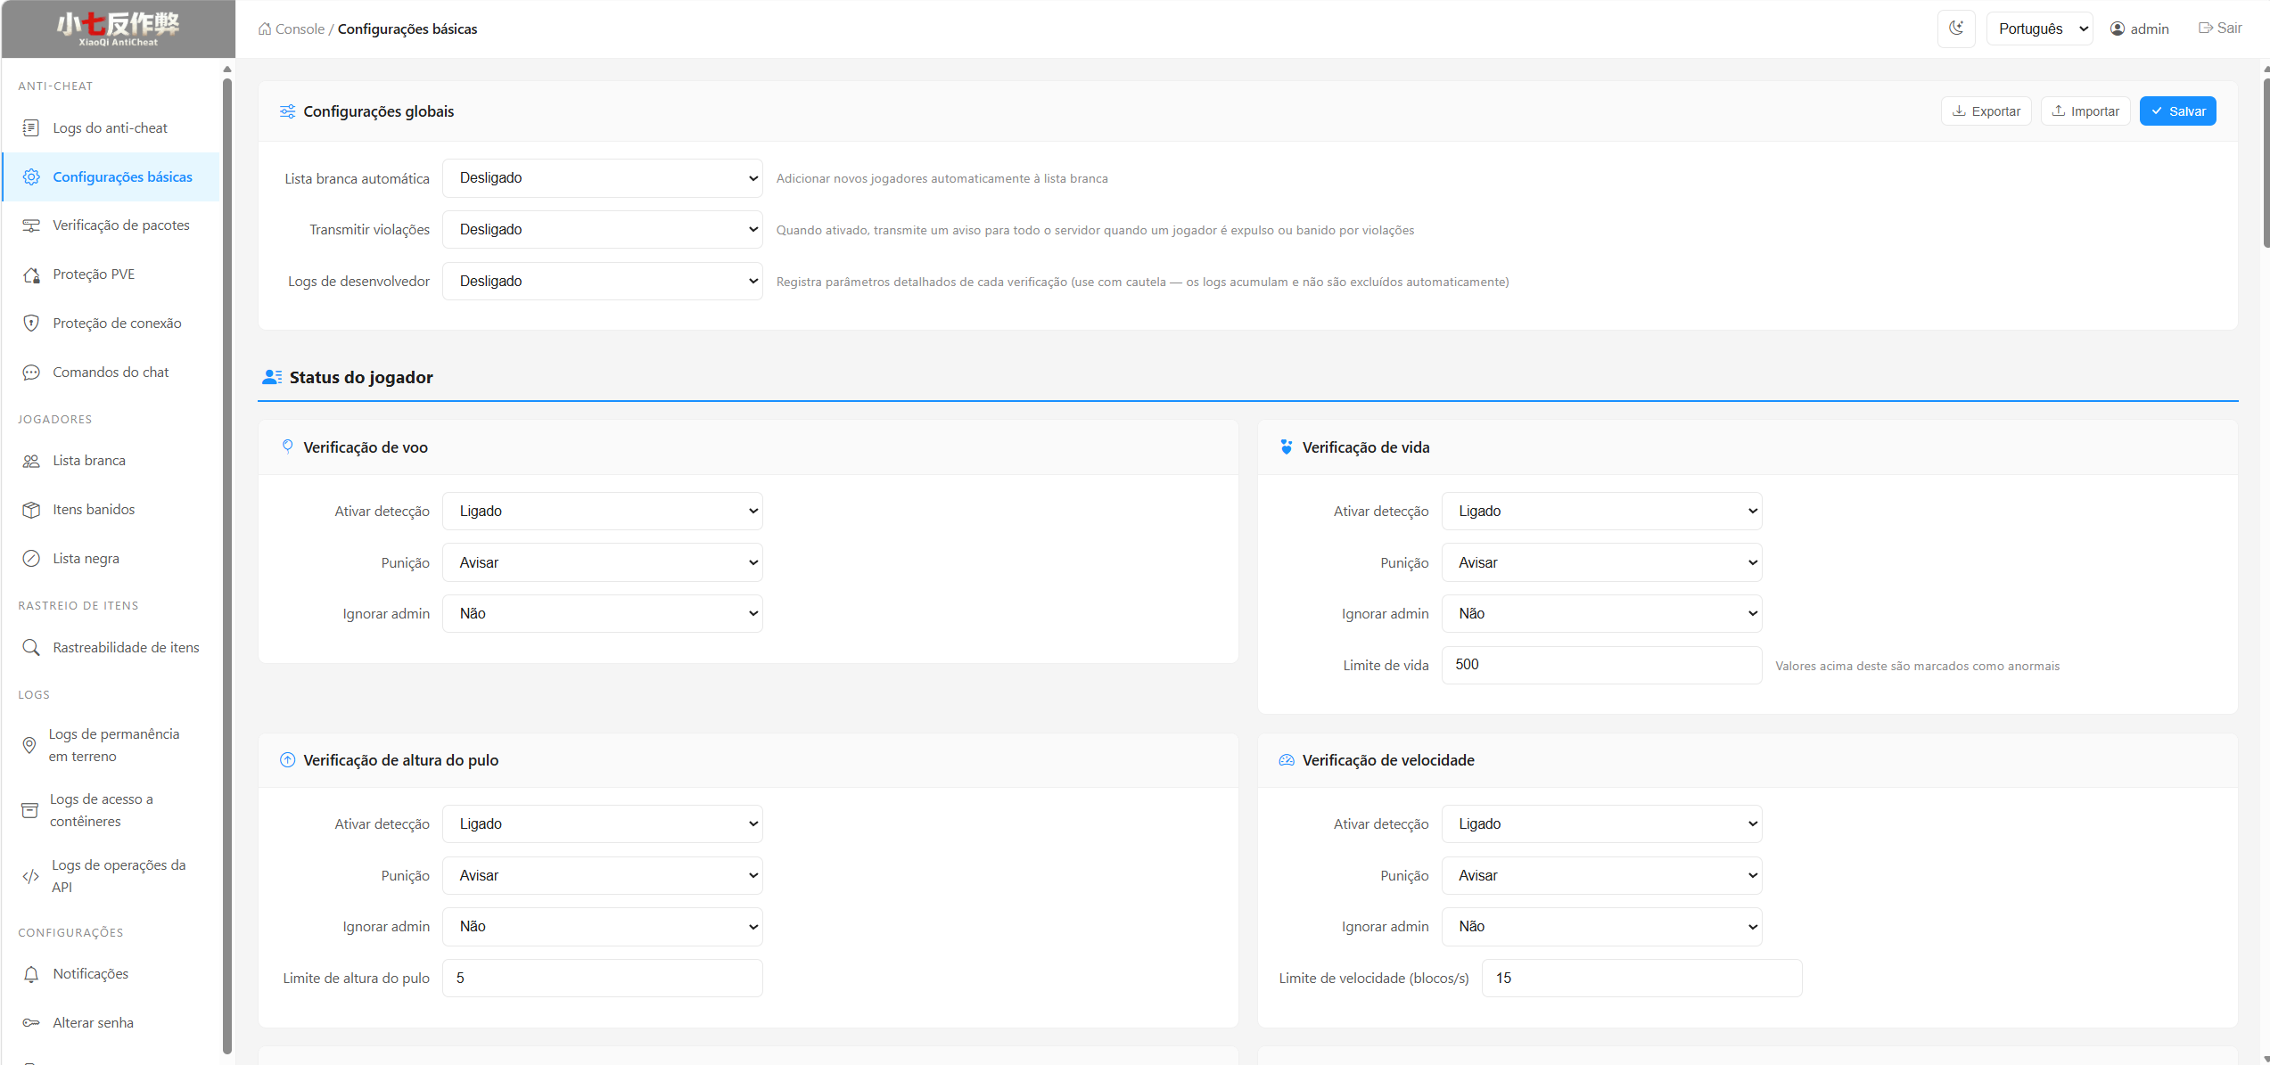The image size is (2270, 1065).
Task: Open Lista branca automática dropdown
Action: [603, 178]
